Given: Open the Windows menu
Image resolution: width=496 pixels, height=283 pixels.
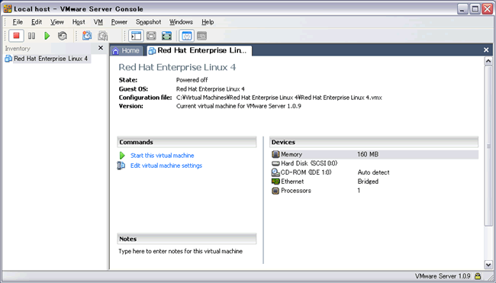Looking at the screenshot, I should 181,22.
